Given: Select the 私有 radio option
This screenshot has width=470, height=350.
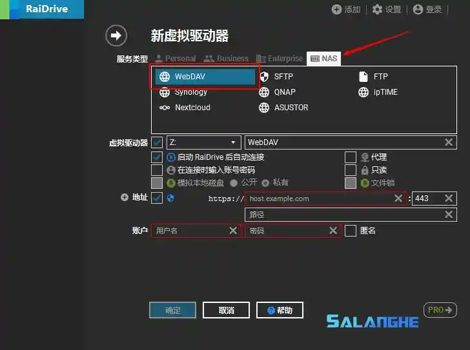Looking at the screenshot, I should click(265, 183).
